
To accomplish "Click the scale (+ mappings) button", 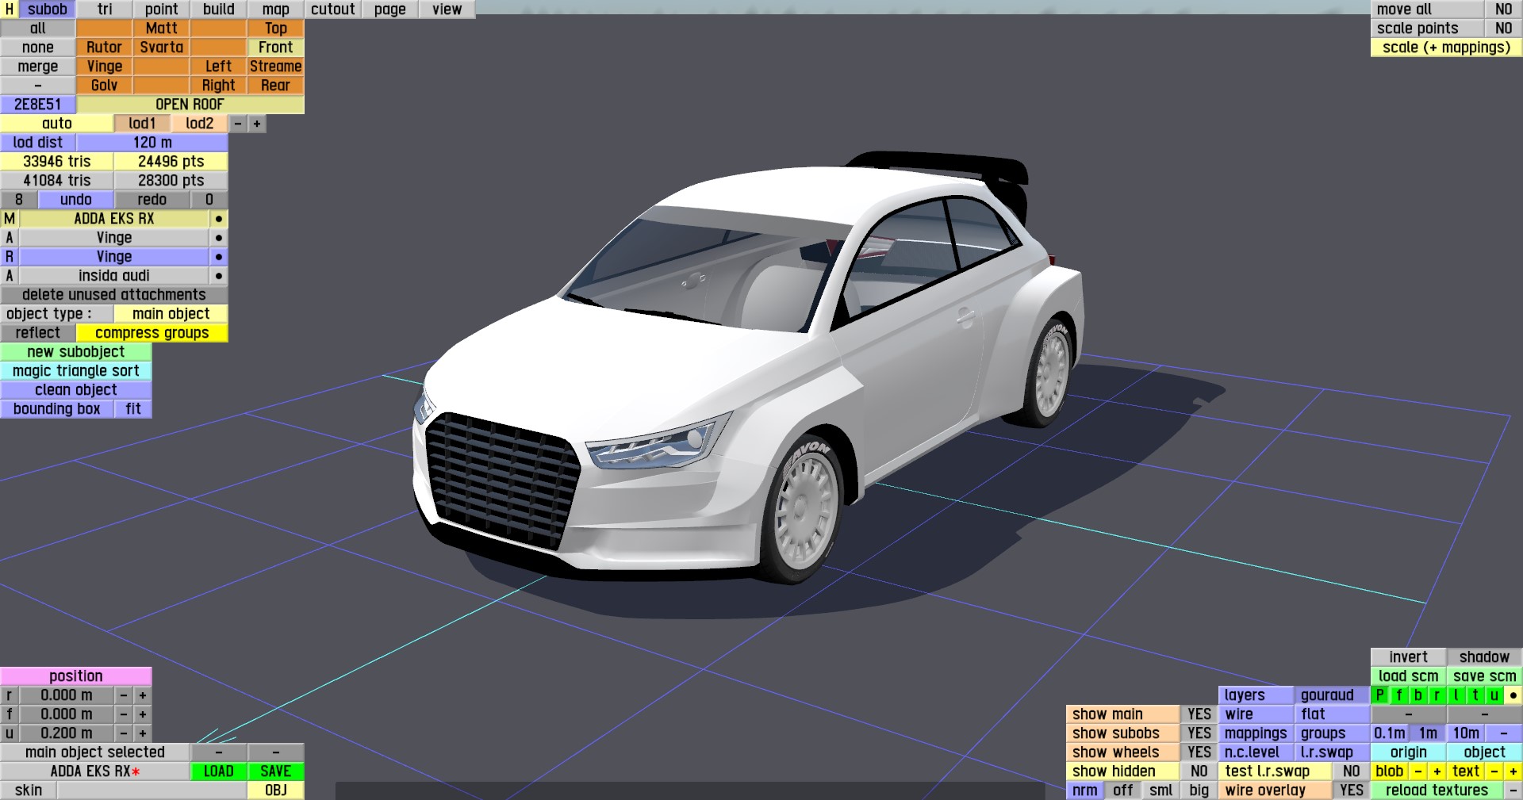I will click(x=1447, y=47).
